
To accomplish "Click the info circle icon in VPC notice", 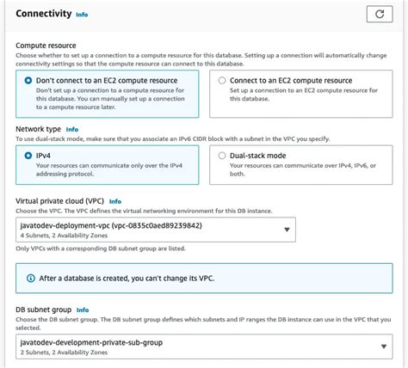I will 31,279.
